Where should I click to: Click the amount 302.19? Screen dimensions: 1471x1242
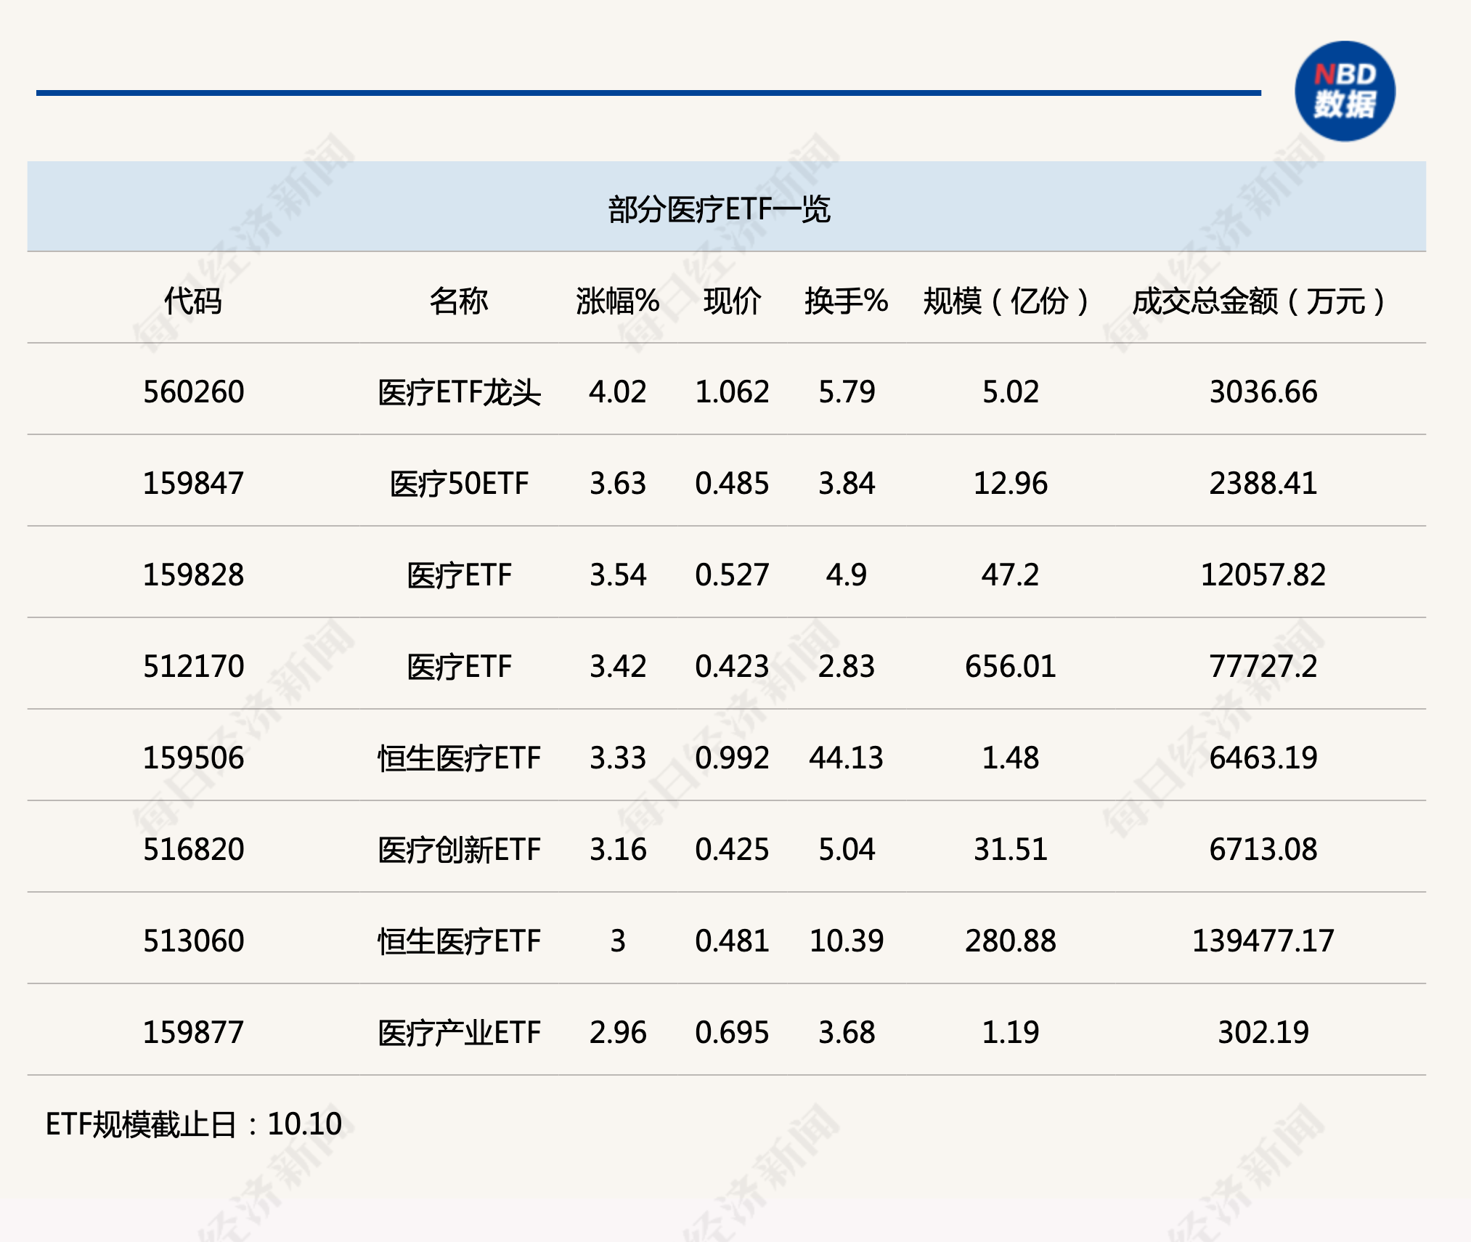pyautogui.click(x=1263, y=1033)
